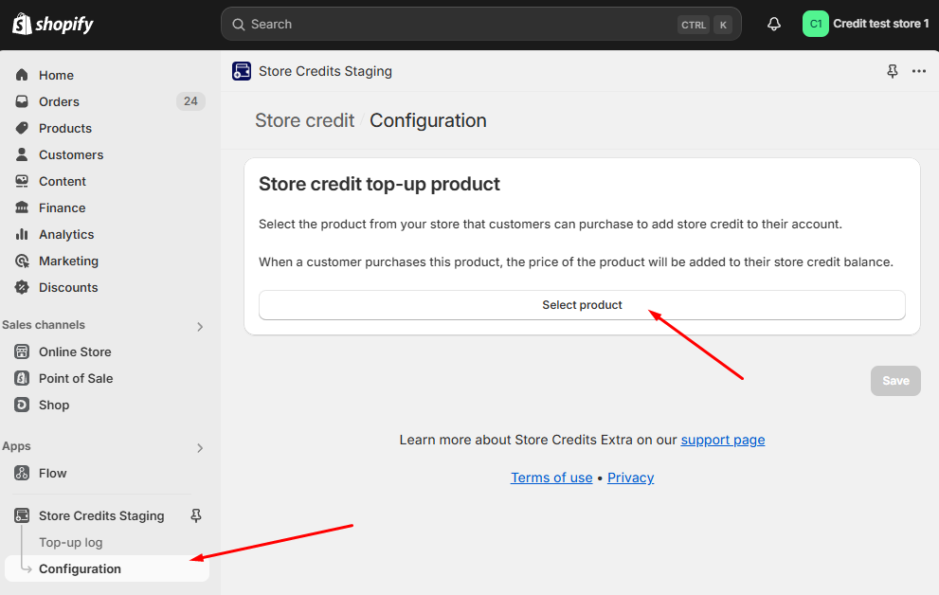Unpin Store Credits Staging in sidebar
This screenshot has height=595, width=939.
[x=196, y=515]
